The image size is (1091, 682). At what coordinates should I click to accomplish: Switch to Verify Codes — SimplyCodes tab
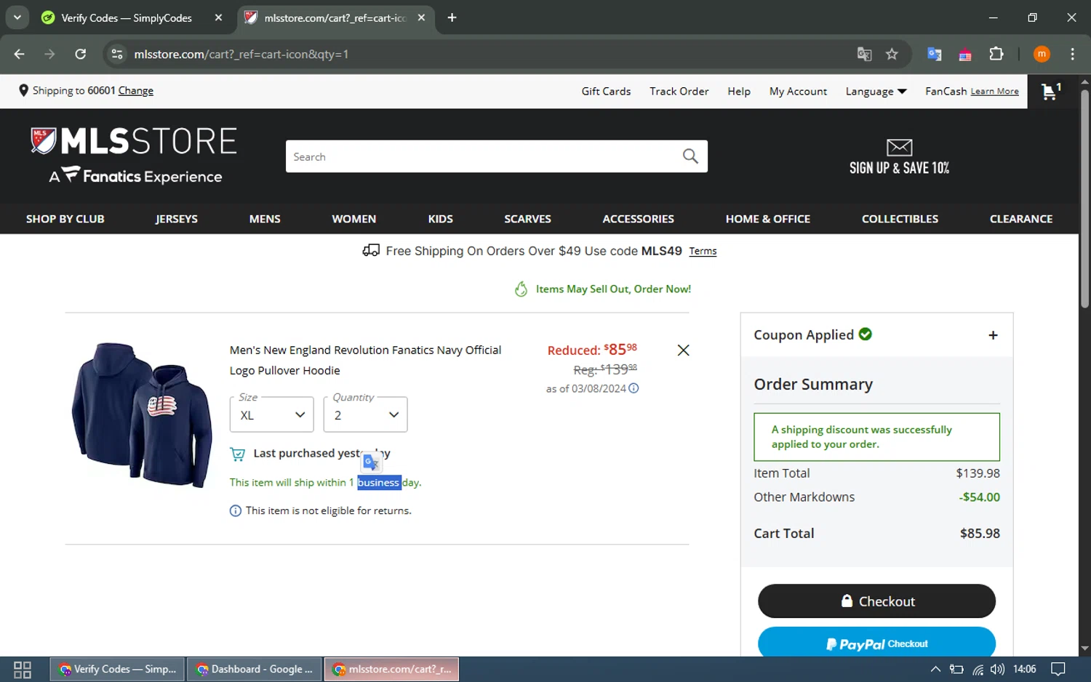tap(126, 17)
